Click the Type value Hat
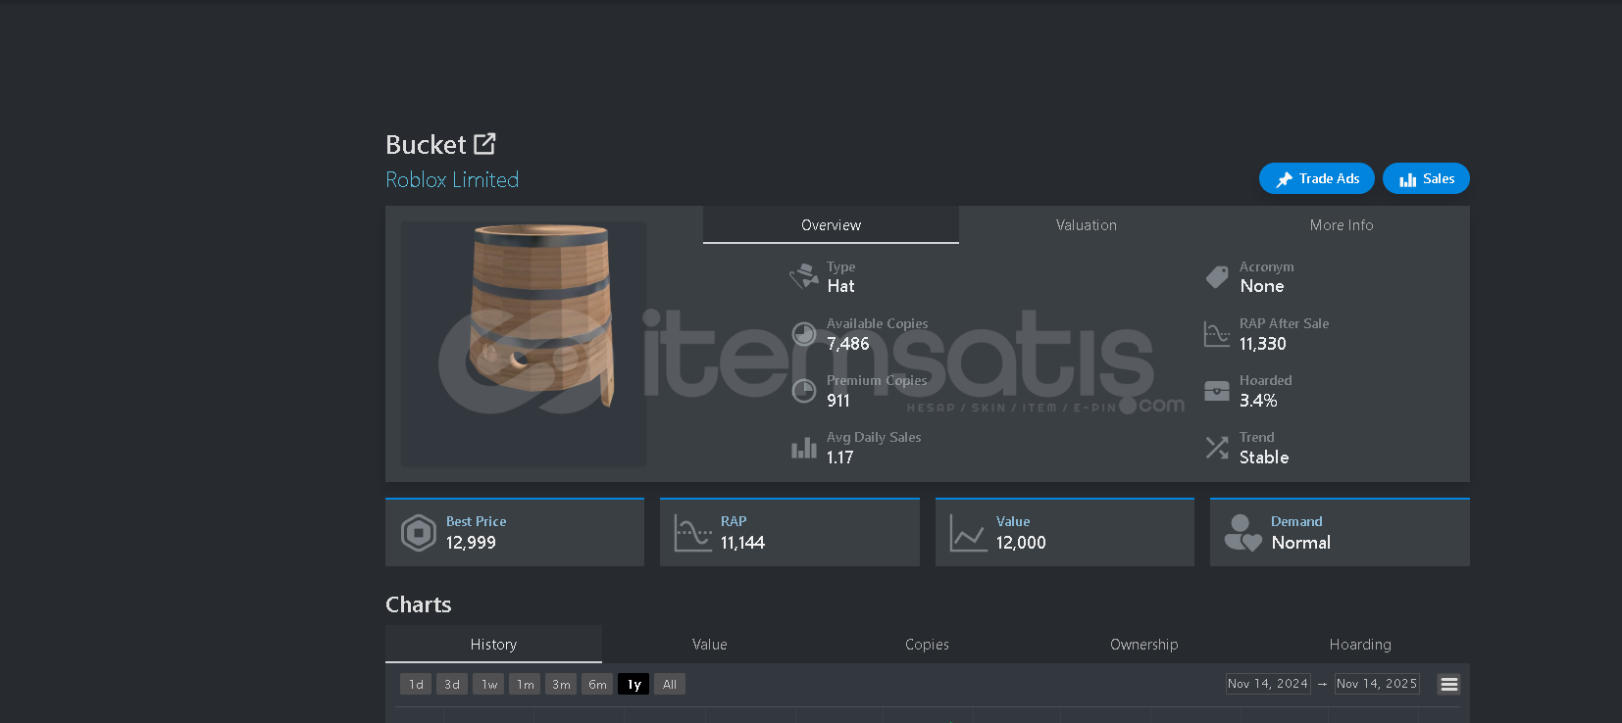Viewport: 1622px width, 723px height. pyautogui.click(x=840, y=286)
